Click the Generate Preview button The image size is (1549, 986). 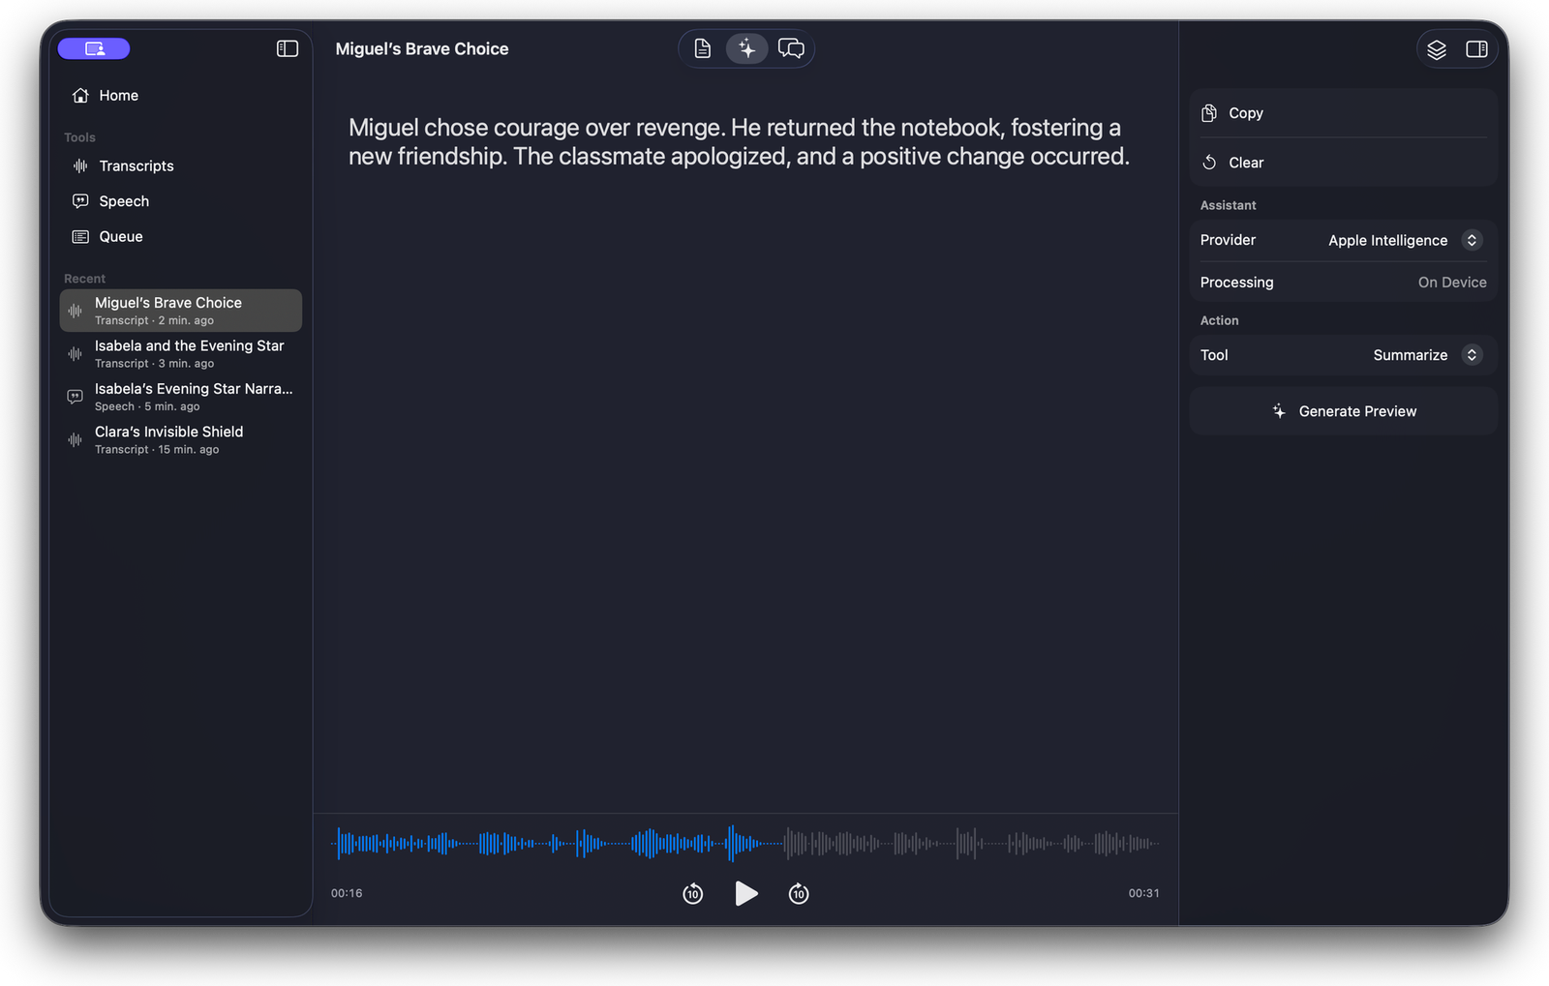1344,411
